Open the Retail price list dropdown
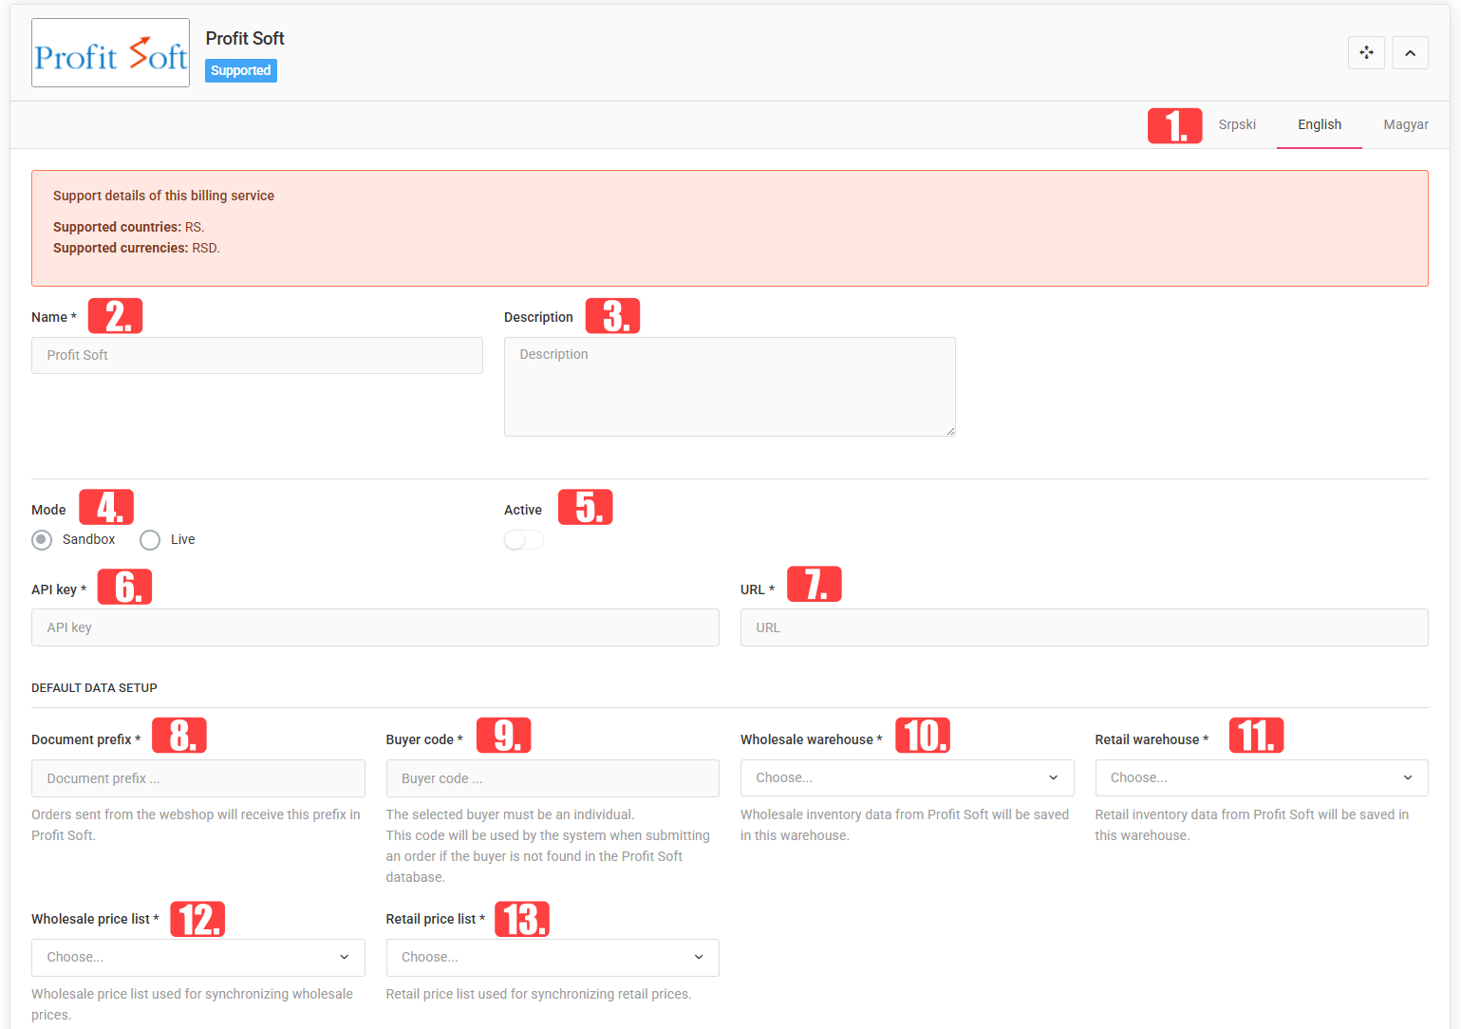Image resolution: width=1461 pixels, height=1029 pixels. (x=553, y=957)
